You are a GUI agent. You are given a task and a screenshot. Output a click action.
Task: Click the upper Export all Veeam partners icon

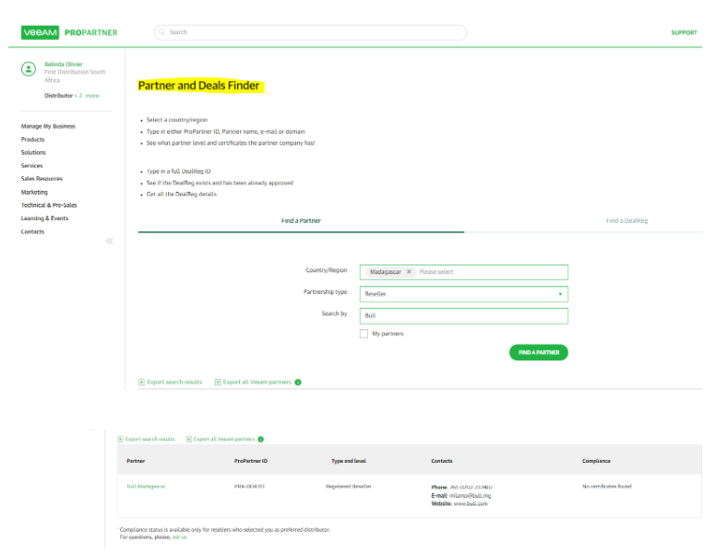(218, 383)
